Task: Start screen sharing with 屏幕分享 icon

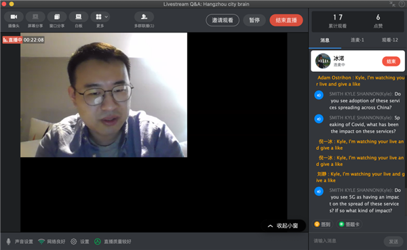Action: coord(35,17)
